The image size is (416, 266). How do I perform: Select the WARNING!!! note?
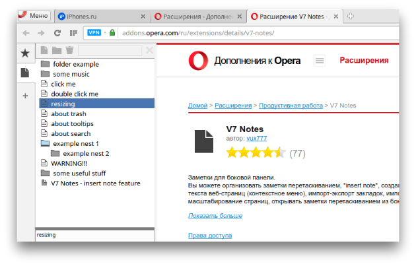coord(97,164)
